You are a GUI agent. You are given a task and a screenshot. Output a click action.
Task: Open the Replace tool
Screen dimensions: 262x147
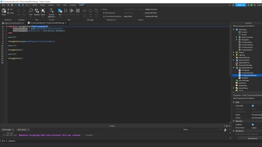pos(37,11)
